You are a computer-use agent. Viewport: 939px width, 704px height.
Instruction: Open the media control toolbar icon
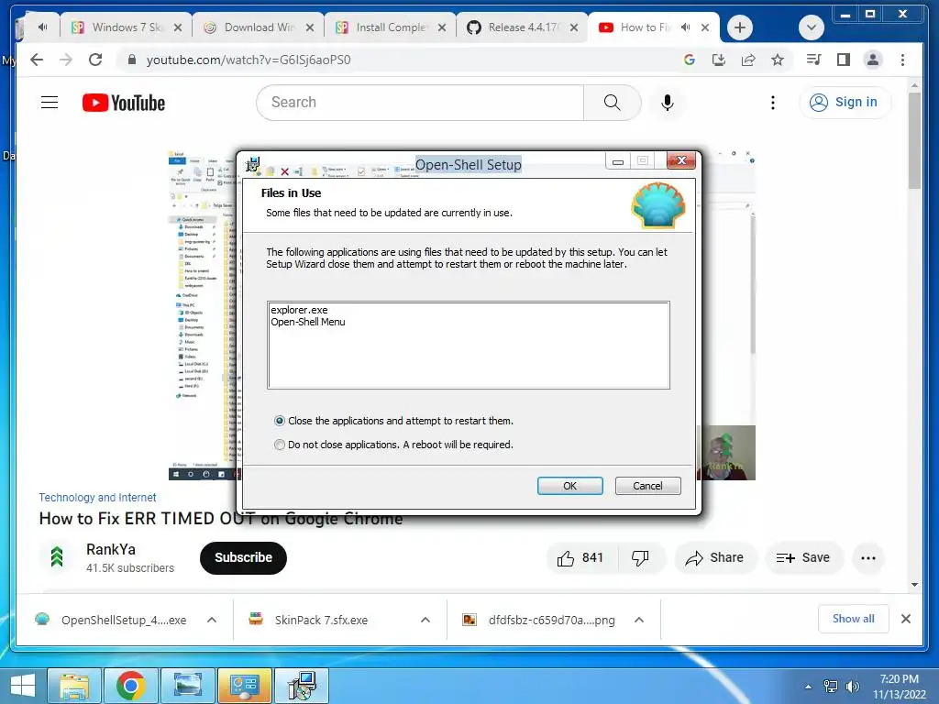coord(814,60)
